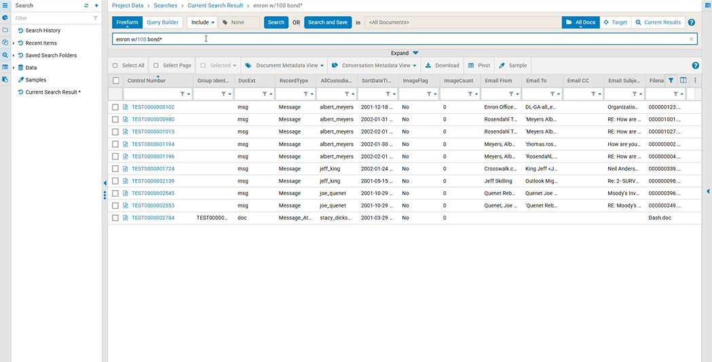The width and height of the screenshot is (712, 362).
Task: Click the hamburger menu icon at top left
Action: coord(5,5)
